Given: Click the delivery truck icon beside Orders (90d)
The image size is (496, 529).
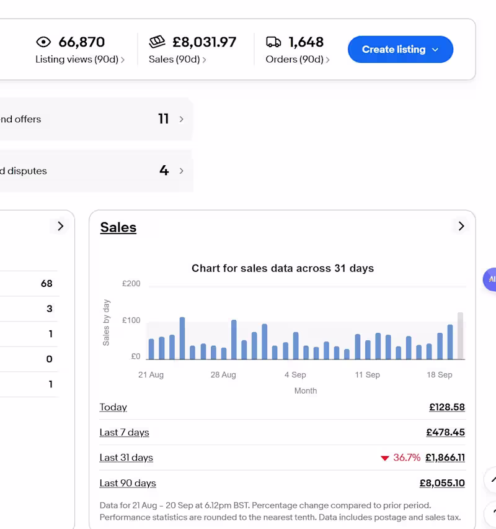Looking at the screenshot, I should [273, 42].
